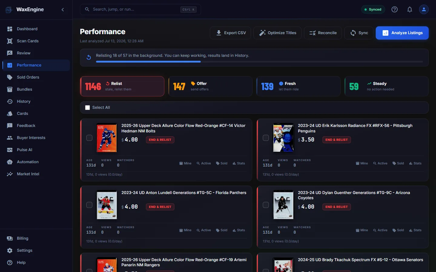Select the Performance sidebar item
Viewport: 436px width, 272px height.
[36, 65]
